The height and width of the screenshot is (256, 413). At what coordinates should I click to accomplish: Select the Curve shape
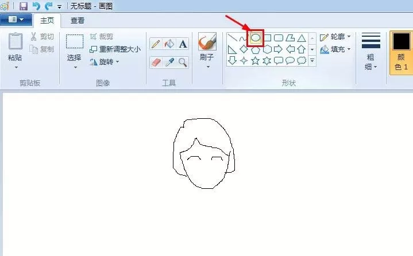(x=242, y=38)
